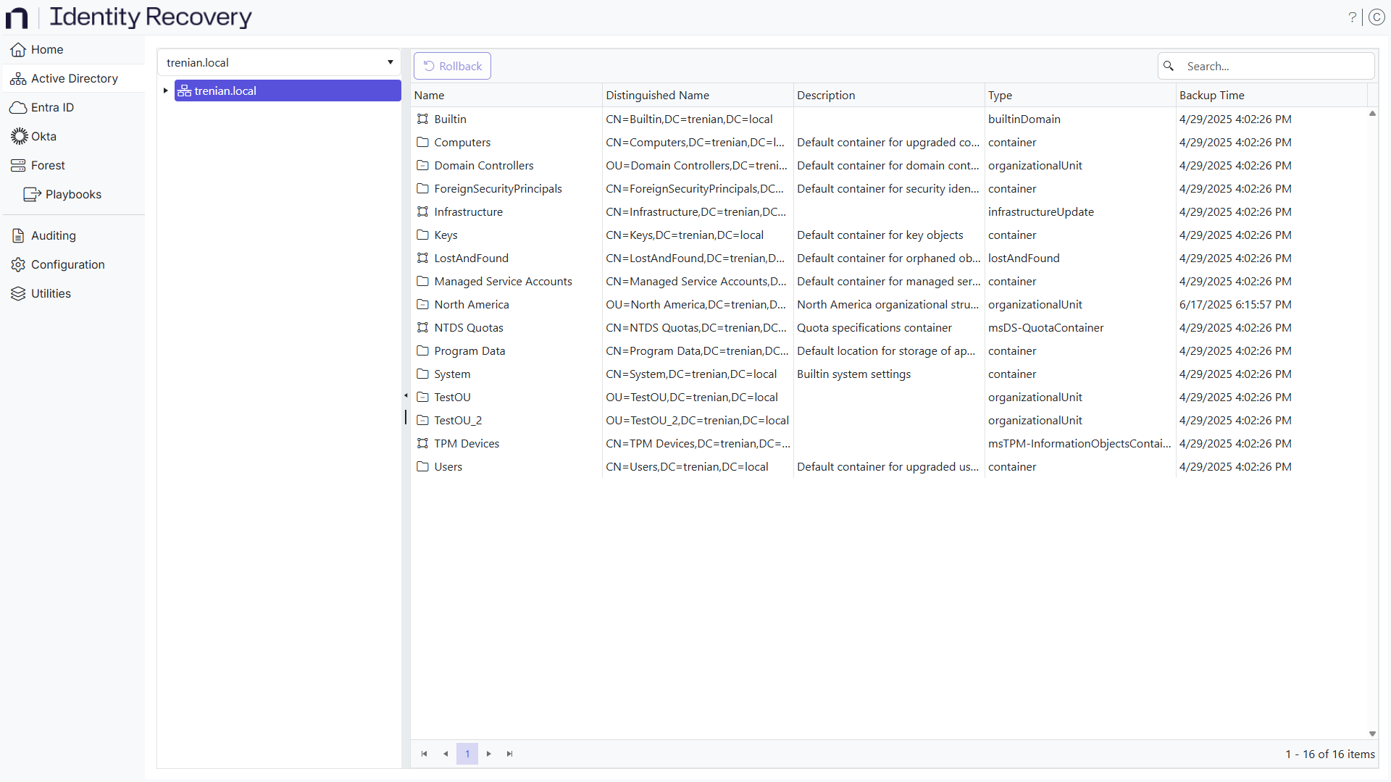
Task: Open the Auditing section icon
Action: tap(17, 235)
